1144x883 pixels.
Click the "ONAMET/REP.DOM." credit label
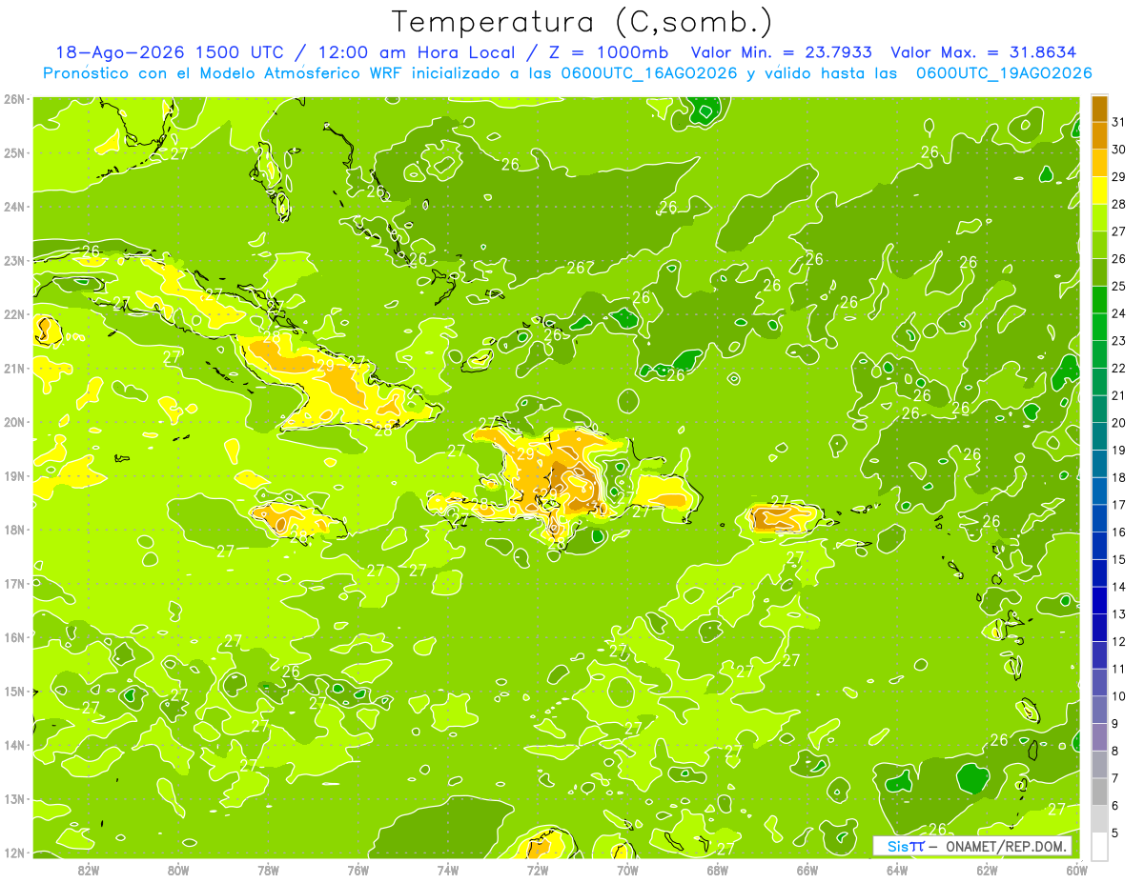click(1007, 846)
